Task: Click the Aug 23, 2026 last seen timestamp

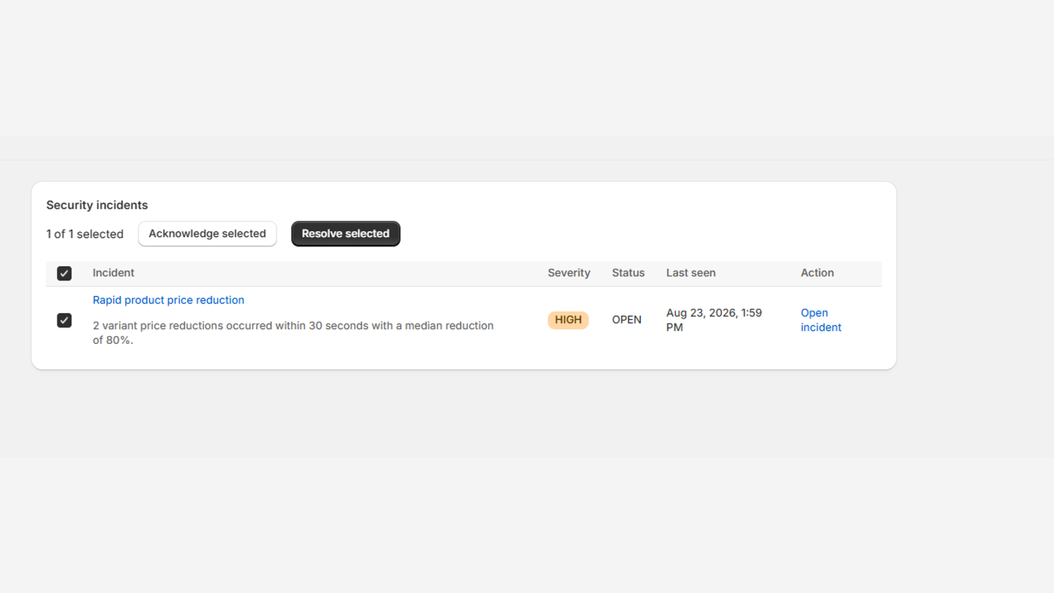Action: 714,320
